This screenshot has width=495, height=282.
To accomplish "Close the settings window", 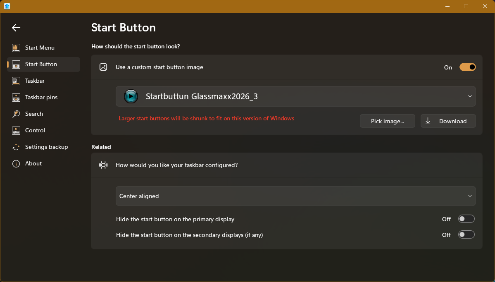I will pyautogui.click(x=485, y=6).
